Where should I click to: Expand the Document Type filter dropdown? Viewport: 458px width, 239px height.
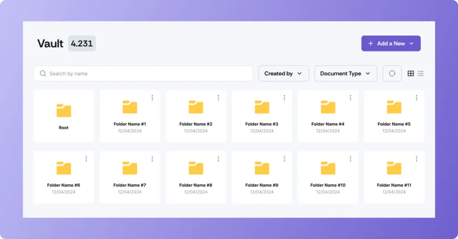[346, 74]
